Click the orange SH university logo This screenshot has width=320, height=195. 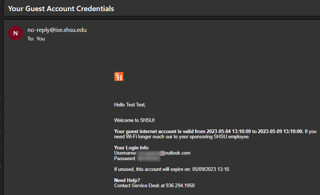tap(119, 77)
